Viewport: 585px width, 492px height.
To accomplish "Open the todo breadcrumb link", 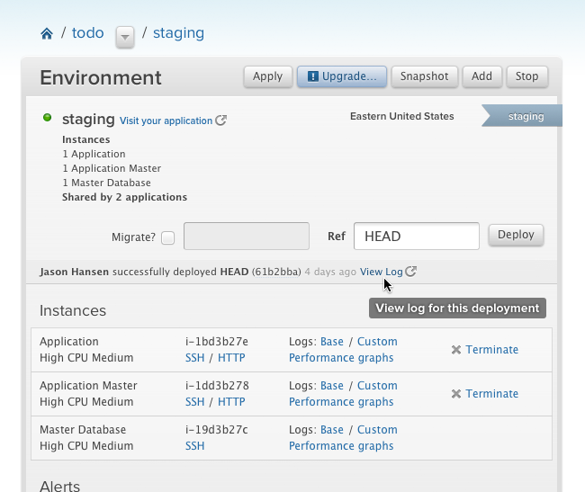I will point(88,33).
